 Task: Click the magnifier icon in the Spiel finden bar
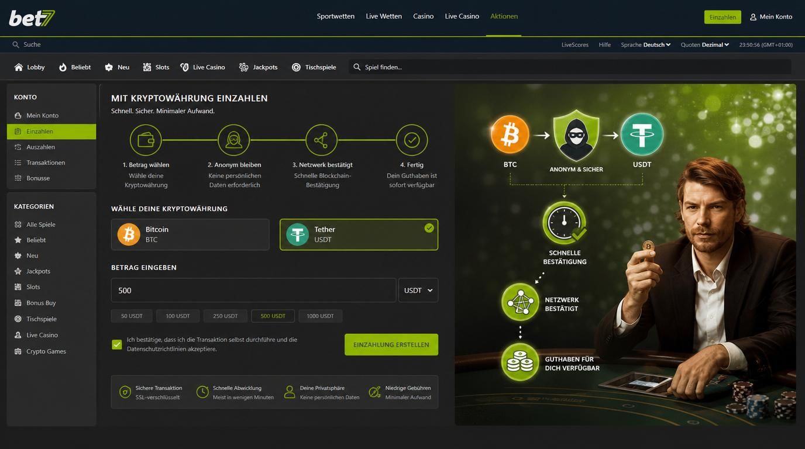[357, 67]
